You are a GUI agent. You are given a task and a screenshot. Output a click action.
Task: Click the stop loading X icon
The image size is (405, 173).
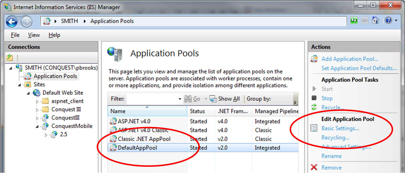click(x=365, y=21)
